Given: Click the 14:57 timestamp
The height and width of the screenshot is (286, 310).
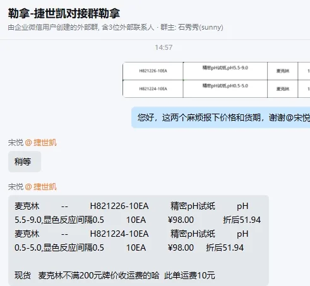Looking at the screenshot, I should 164,47.
